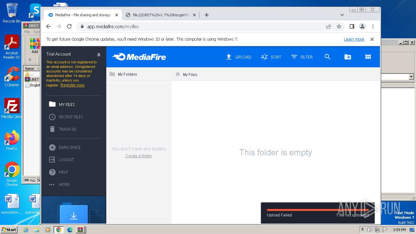The height and width of the screenshot is (234, 416).
Task: Follow the Learn more link in update bar
Action: 354,39
